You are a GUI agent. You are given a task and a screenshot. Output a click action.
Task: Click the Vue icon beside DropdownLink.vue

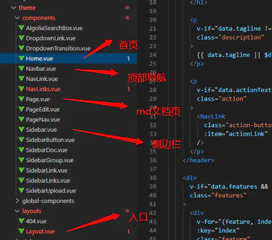pos(21,38)
